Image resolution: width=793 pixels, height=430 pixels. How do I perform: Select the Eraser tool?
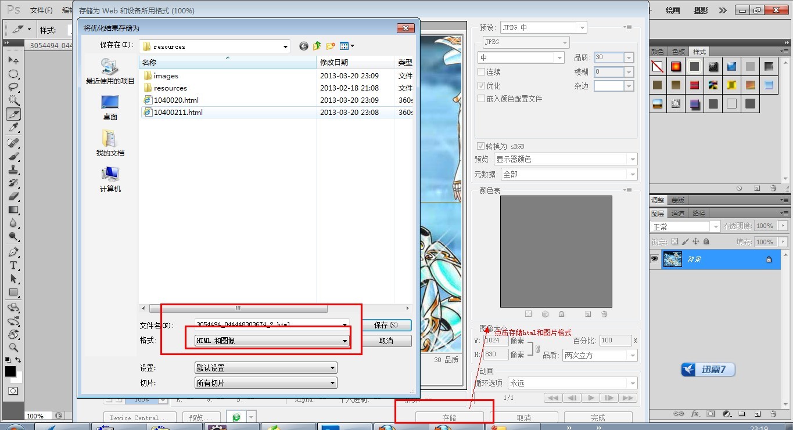[13, 196]
